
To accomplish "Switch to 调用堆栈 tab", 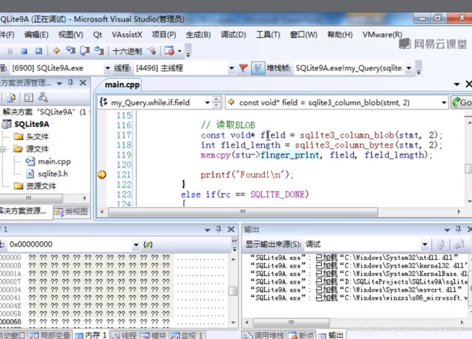I will [264, 335].
